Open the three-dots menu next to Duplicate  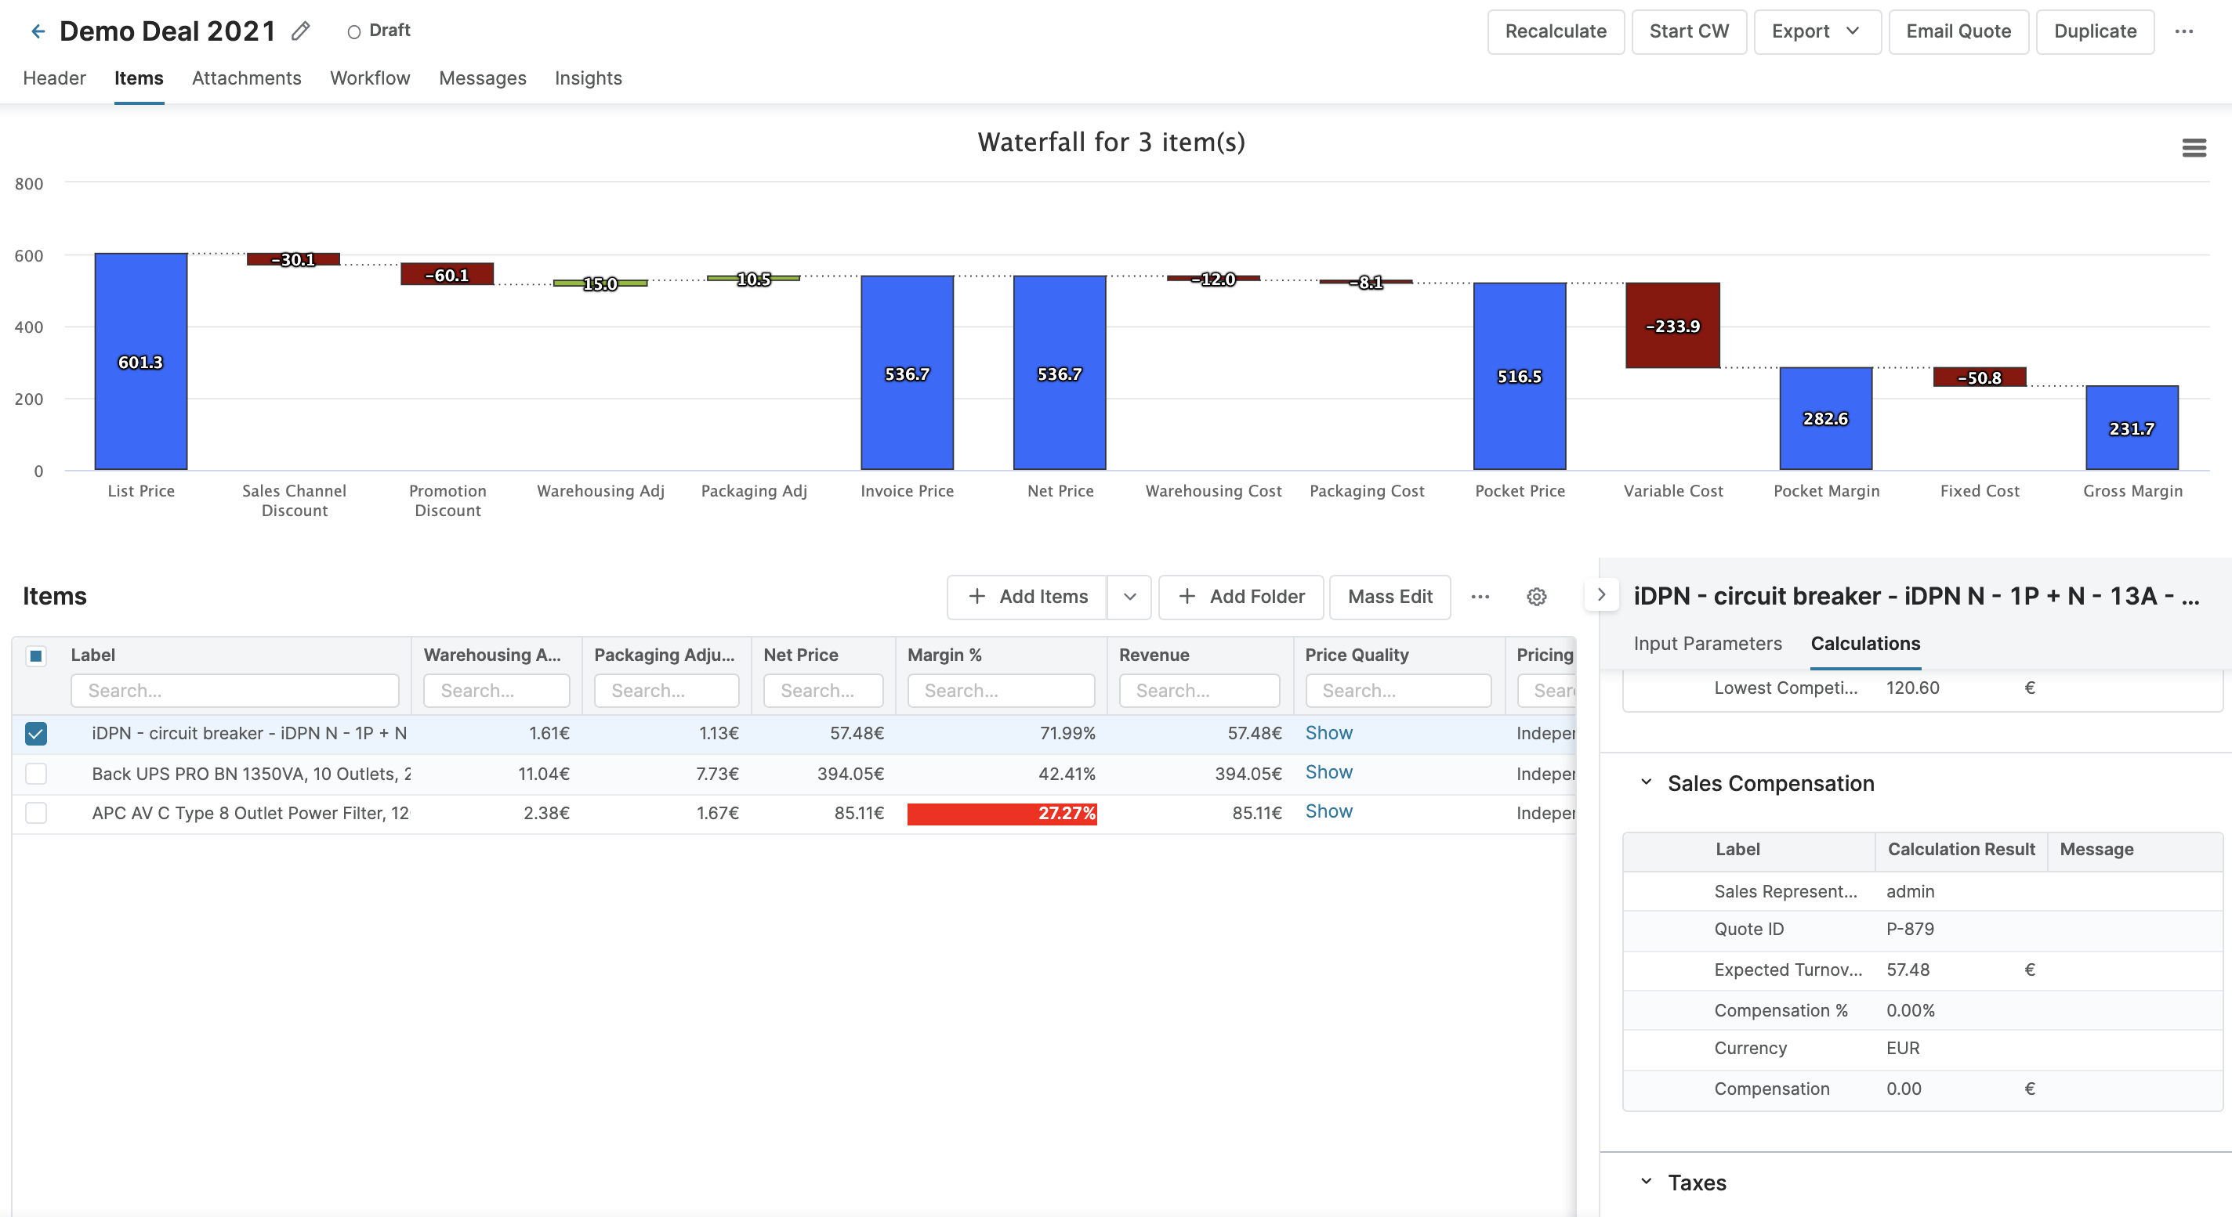[x=2183, y=31]
